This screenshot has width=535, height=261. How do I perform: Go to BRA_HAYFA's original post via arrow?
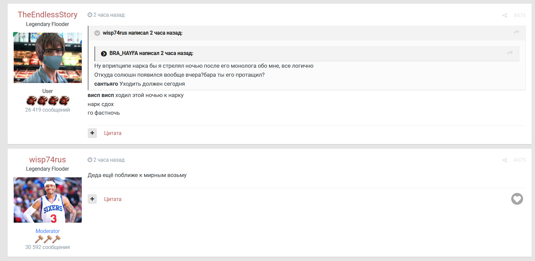(x=510, y=53)
